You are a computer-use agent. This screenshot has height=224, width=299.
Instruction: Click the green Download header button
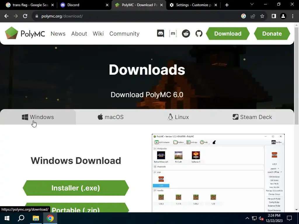[228, 34]
